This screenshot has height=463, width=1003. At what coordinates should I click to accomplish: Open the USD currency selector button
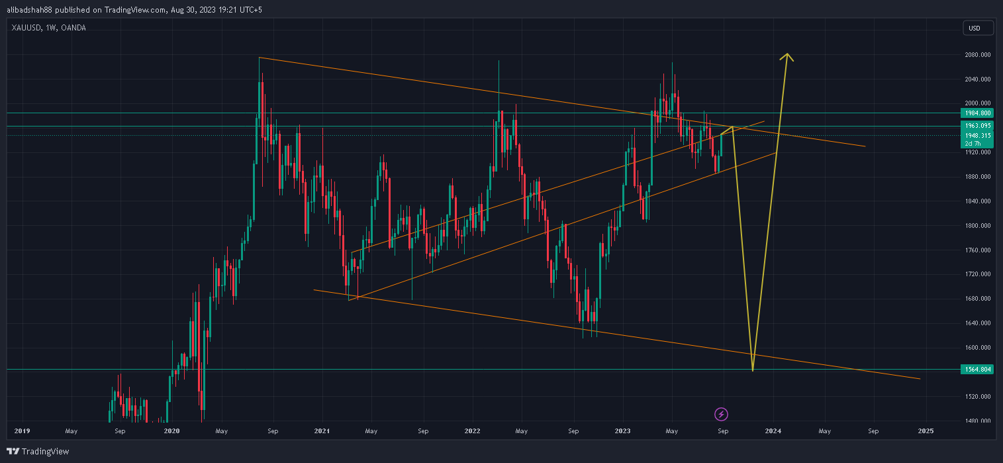978,28
